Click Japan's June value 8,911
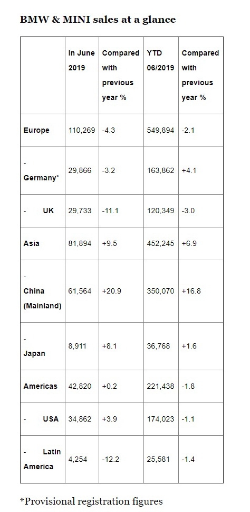This screenshot has width=250, height=512. (x=78, y=346)
